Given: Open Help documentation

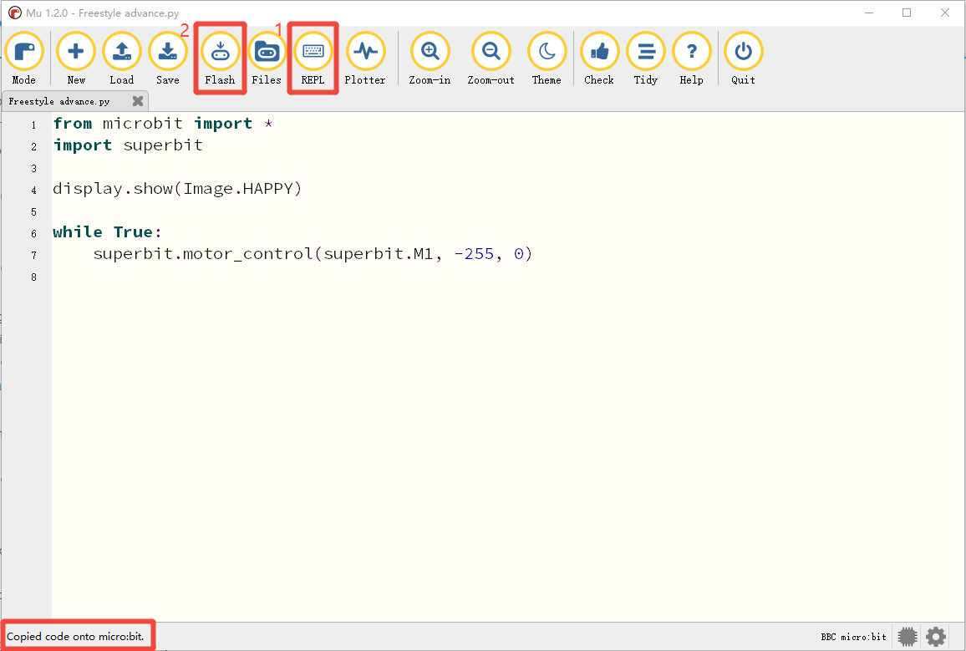Looking at the screenshot, I should (691, 59).
